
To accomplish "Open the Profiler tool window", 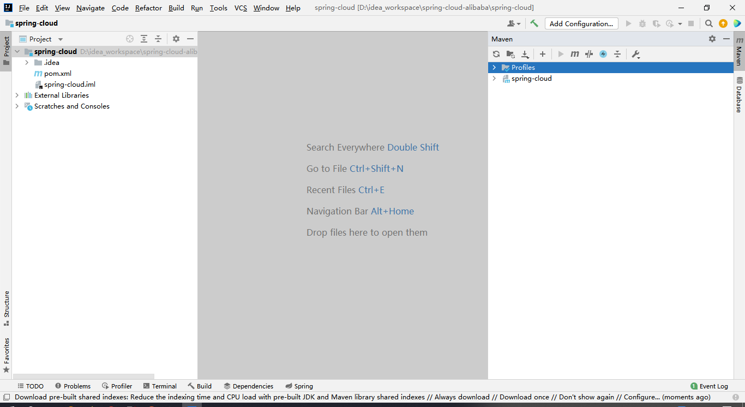I will pyautogui.click(x=117, y=386).
